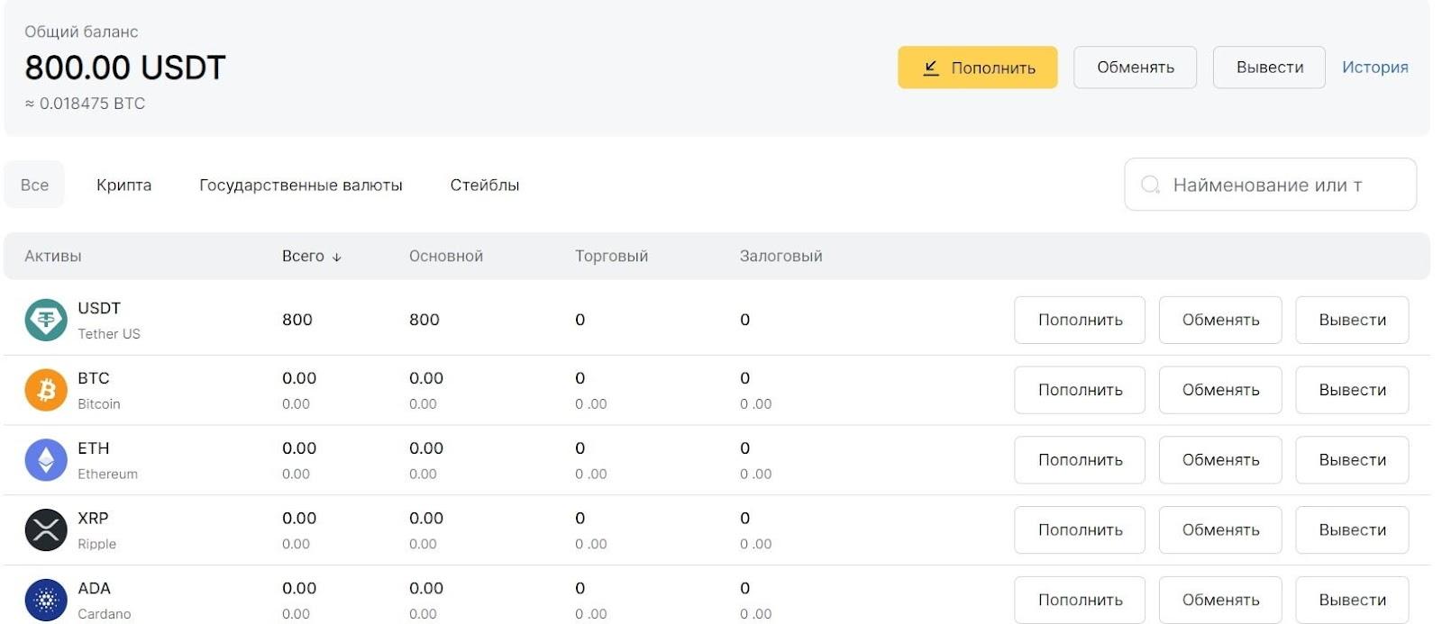
Task: Click the Ethereum asset name
Action: (107, 475)
